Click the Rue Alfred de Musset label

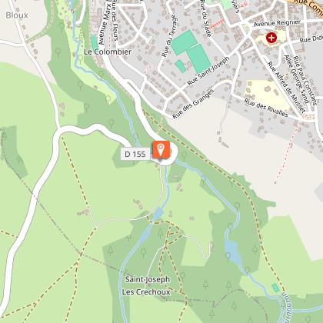click(286, 87)
